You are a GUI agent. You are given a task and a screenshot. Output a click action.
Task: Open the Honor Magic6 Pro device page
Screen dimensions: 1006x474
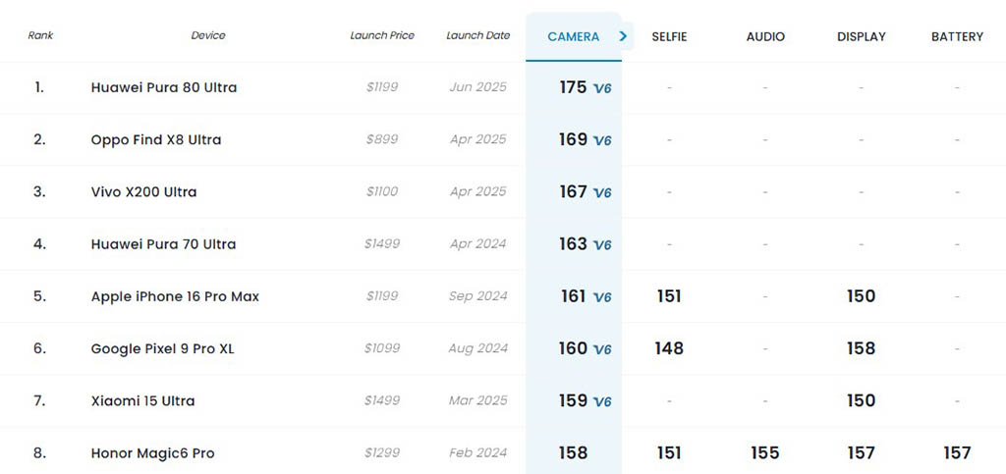click(x=152, y=453)
